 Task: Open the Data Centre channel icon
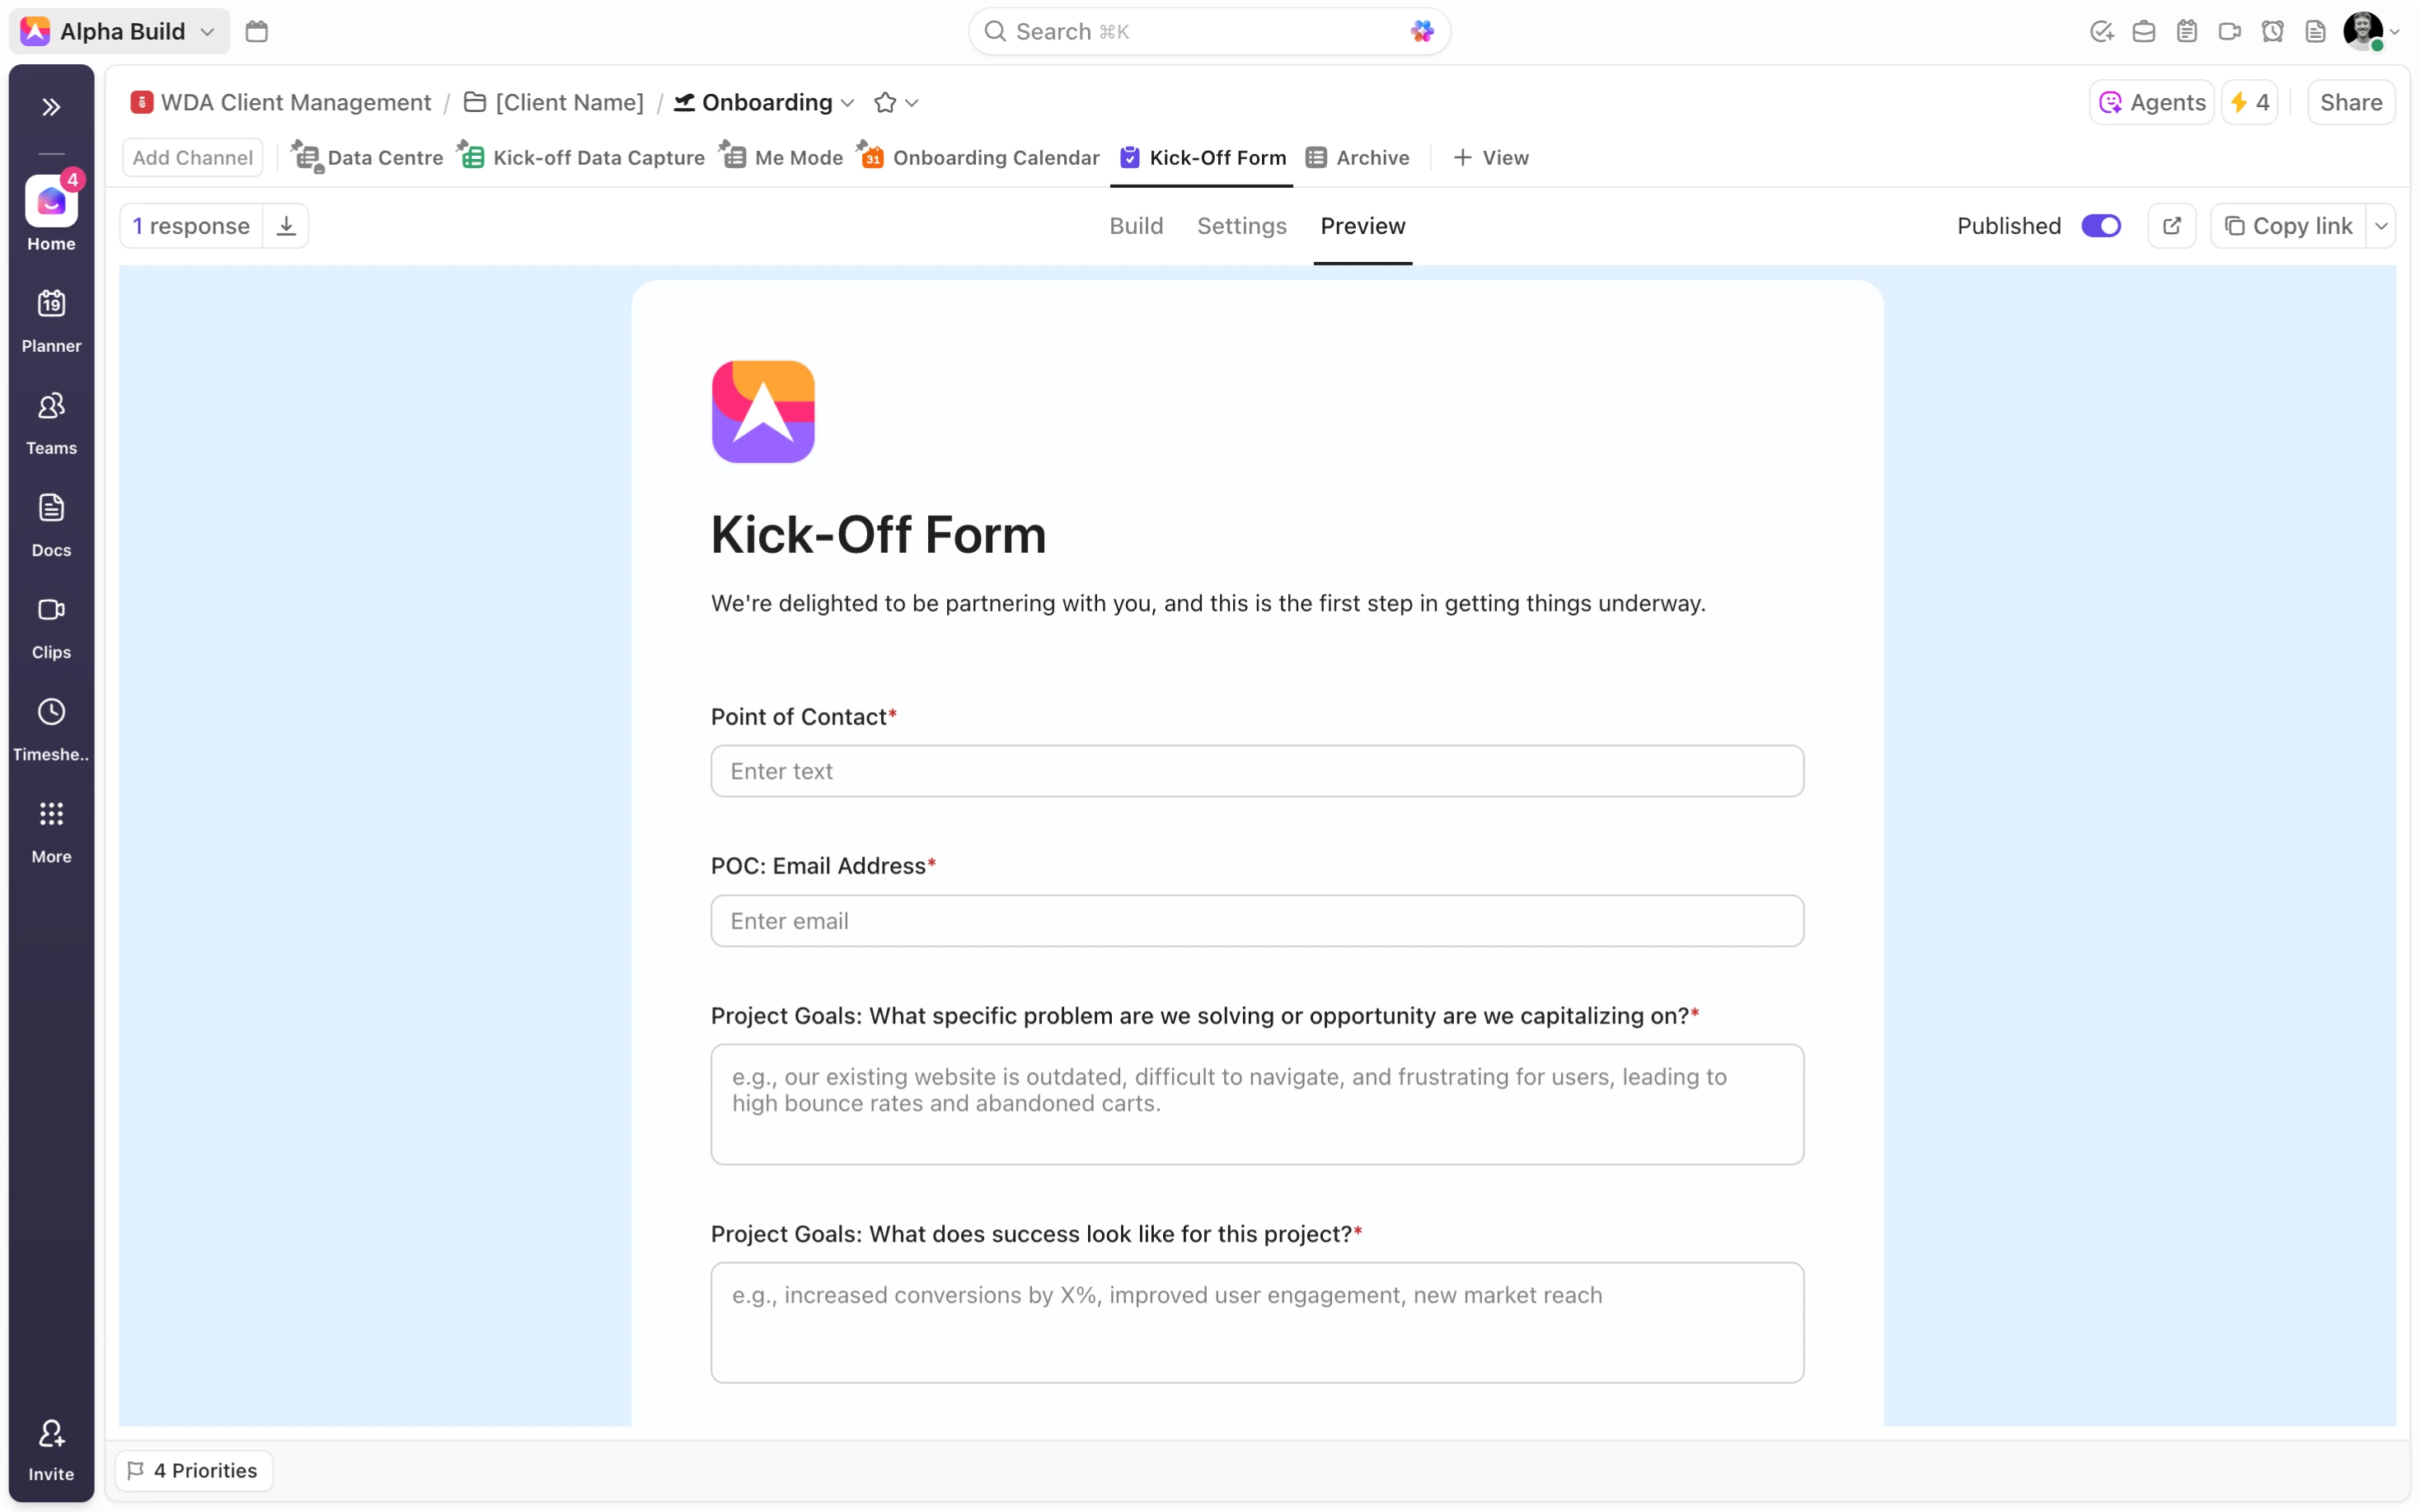[308, 157]
